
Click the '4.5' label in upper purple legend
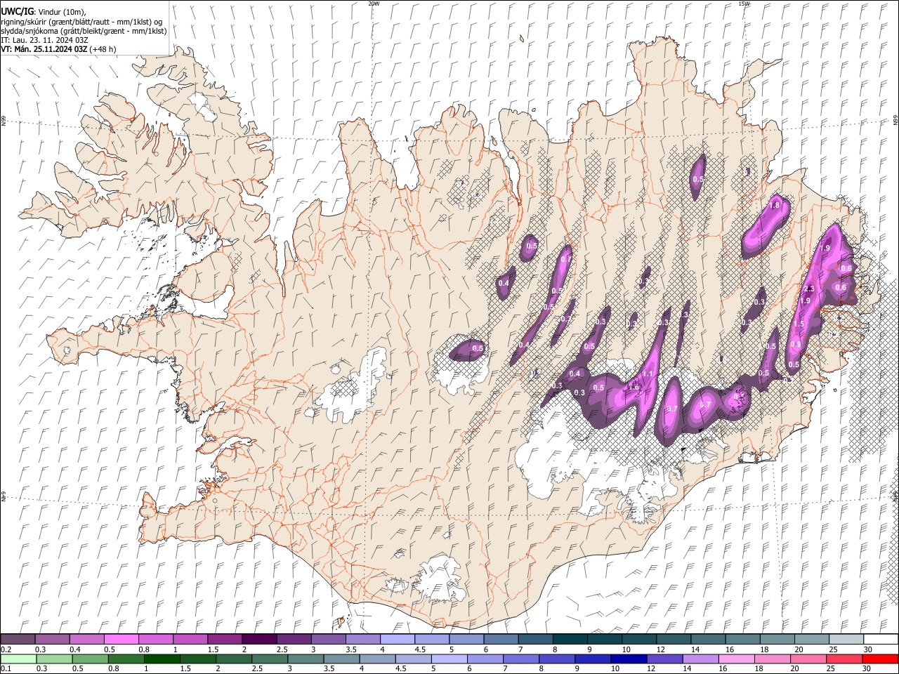pos(420,649)
